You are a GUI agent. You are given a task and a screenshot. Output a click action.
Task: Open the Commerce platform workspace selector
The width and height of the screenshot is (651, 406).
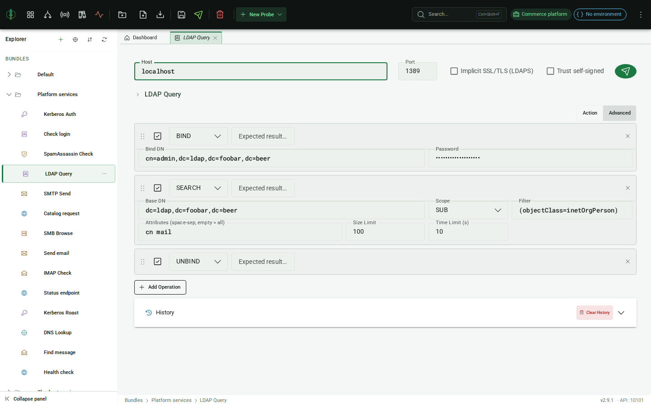(541, 14)
